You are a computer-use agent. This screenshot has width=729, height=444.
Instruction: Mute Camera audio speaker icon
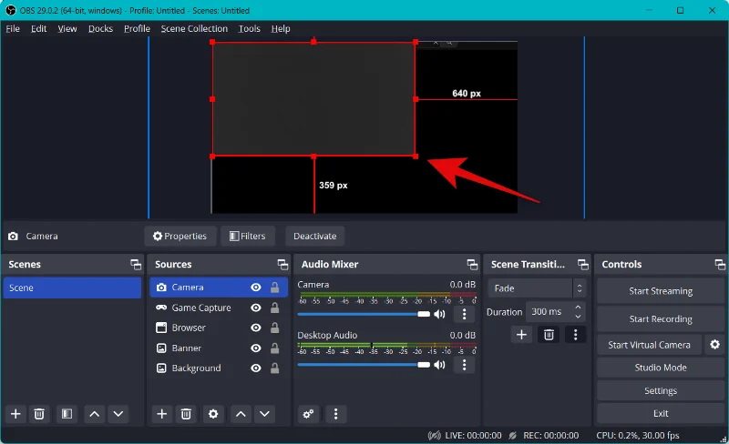439,315
